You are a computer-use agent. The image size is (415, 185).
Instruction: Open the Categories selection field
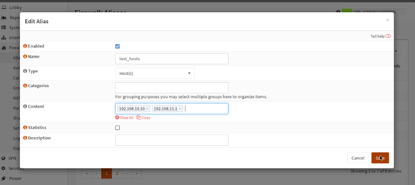172,88
